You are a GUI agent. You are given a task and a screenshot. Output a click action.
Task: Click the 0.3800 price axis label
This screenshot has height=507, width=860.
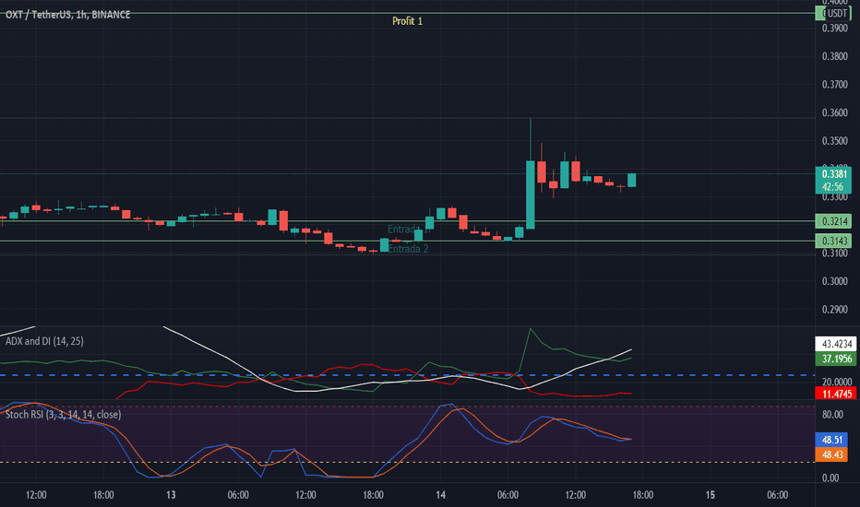click(834, 56)
